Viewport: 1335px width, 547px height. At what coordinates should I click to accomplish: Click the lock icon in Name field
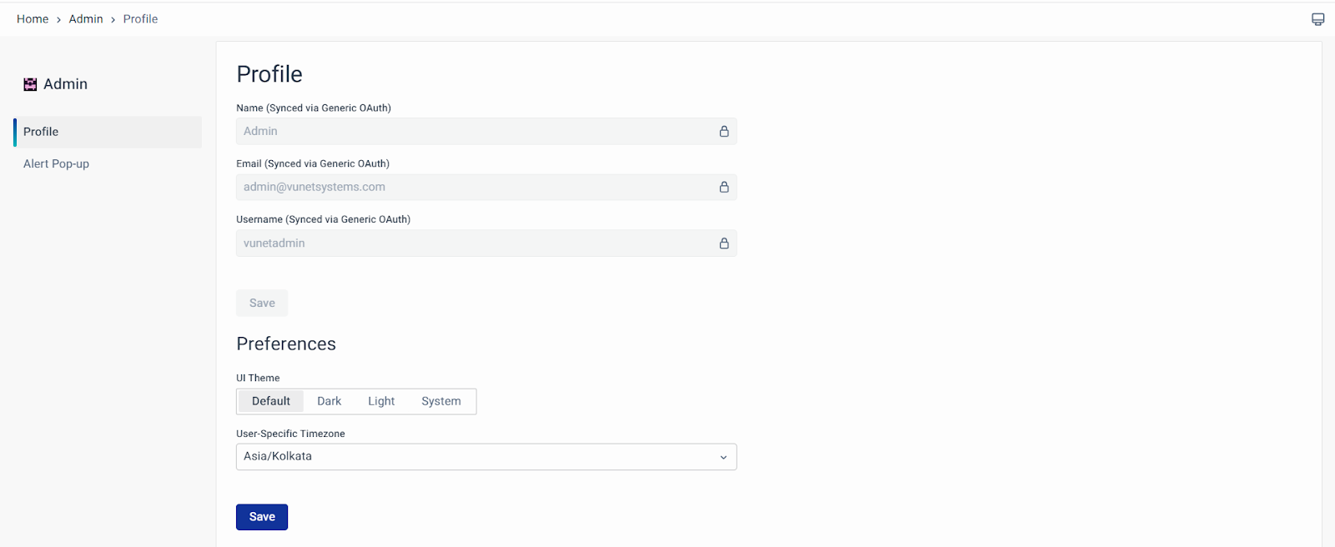(724, 132)
